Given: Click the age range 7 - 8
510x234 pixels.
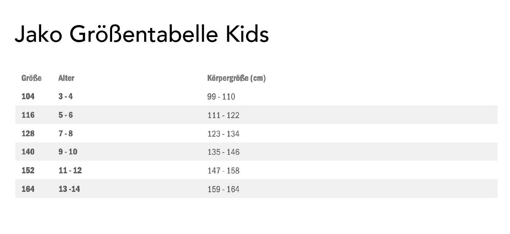Looking at the screenshot, I should click(x=66, y=134).
